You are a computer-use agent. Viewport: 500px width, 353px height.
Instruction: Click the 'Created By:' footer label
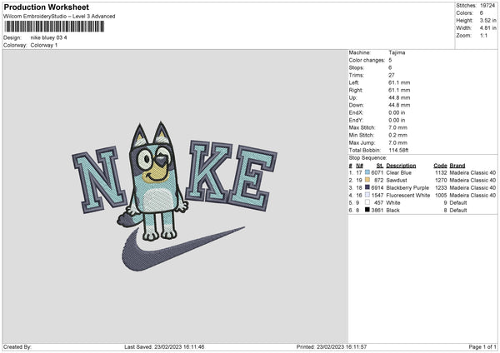[17, 346]
